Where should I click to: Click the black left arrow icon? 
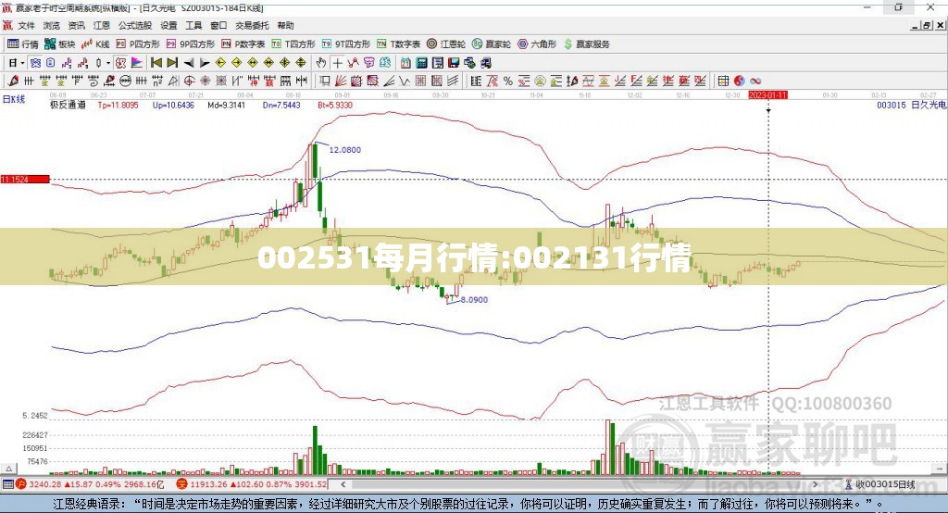click(189, 63)
